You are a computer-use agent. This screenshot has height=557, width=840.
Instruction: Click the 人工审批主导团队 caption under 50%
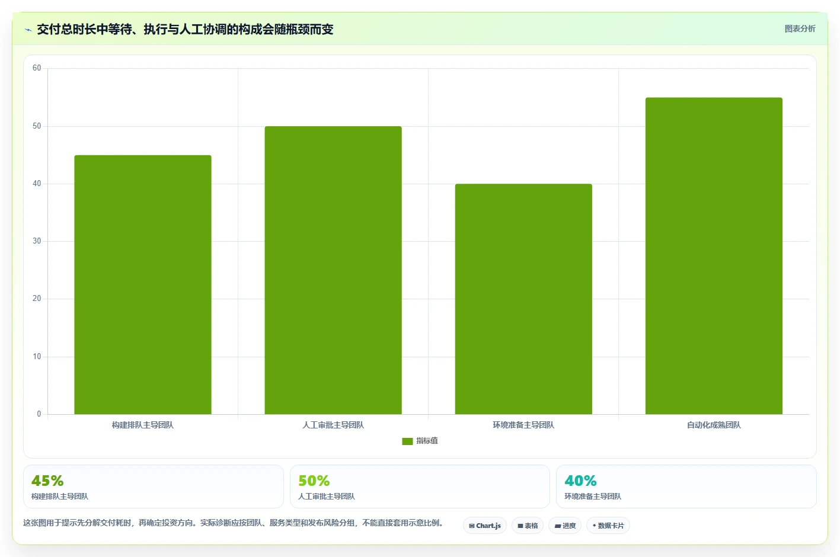click(327, 497)
